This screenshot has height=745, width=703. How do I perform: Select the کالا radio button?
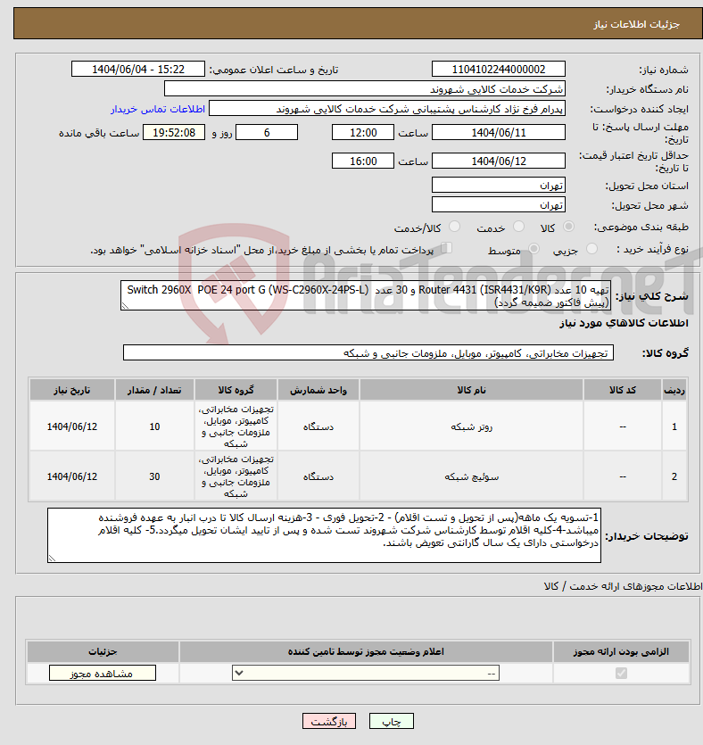(568, 227)
